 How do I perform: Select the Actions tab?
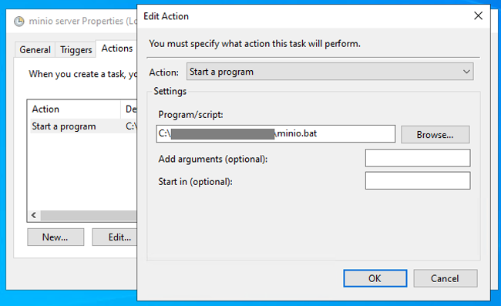pyautogui.click(x=116, y=49)
